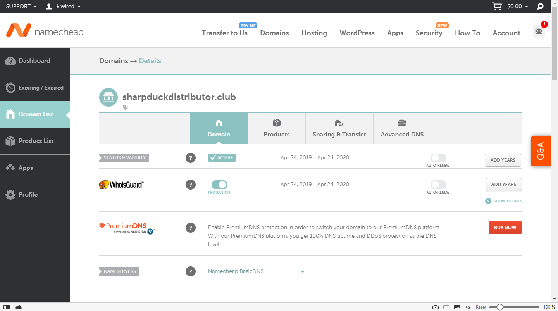Open the Domains top menu

click(x=274, y=33)
